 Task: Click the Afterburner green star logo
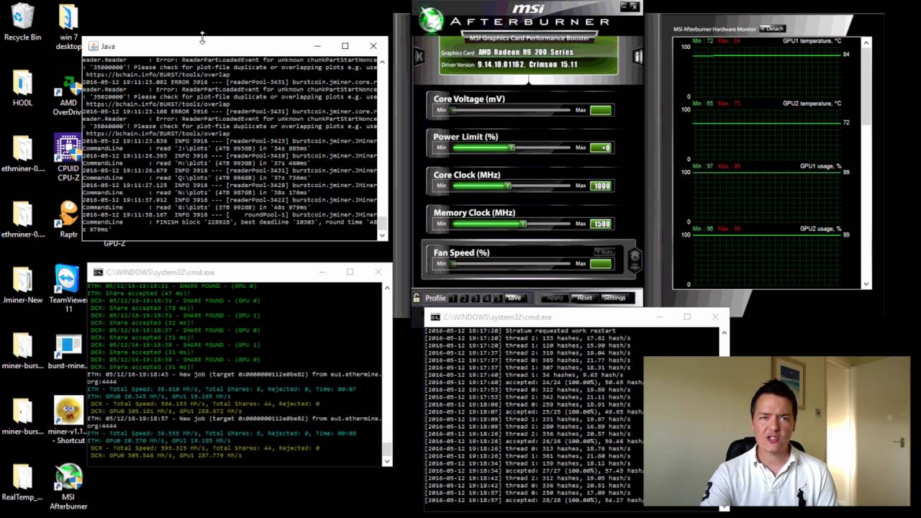click(431, 19)
